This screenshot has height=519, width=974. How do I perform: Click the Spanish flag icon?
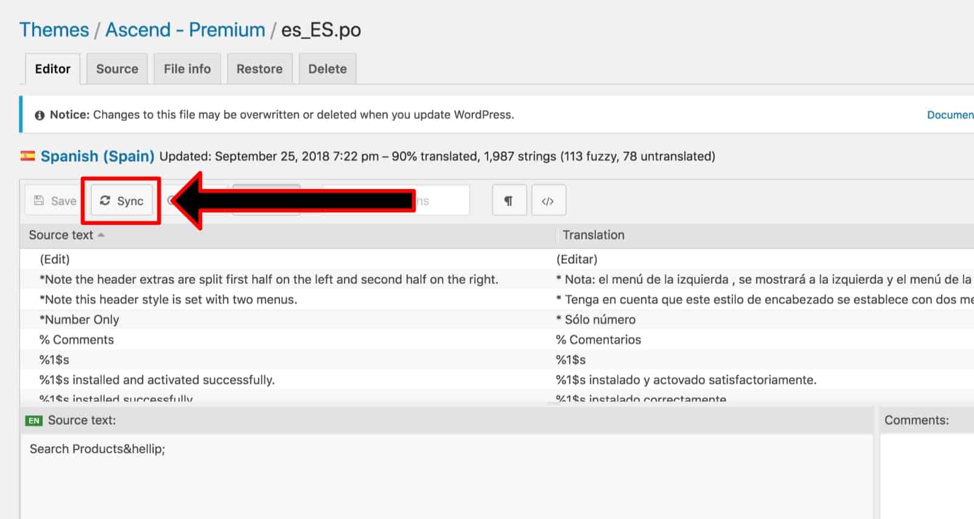tap(27, 156)
